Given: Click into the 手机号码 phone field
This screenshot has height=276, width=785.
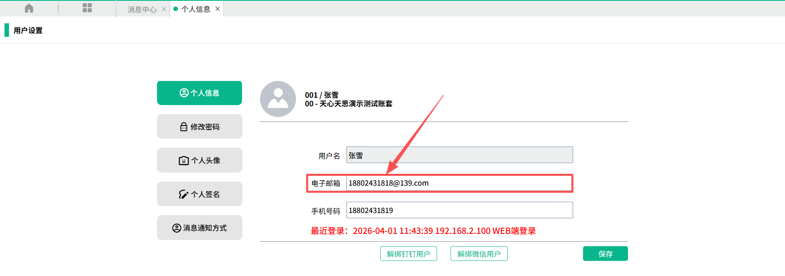Looking at the screenshot, I should 459,210.
